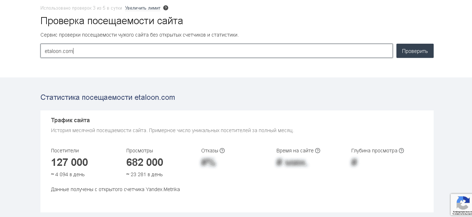
Task: Select the Посетители count 127 000
Action: [69, 162]
